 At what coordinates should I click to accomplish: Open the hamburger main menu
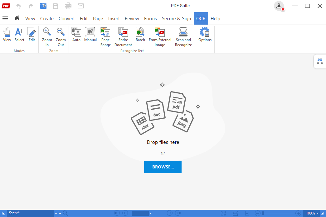[x=5, y=18]
